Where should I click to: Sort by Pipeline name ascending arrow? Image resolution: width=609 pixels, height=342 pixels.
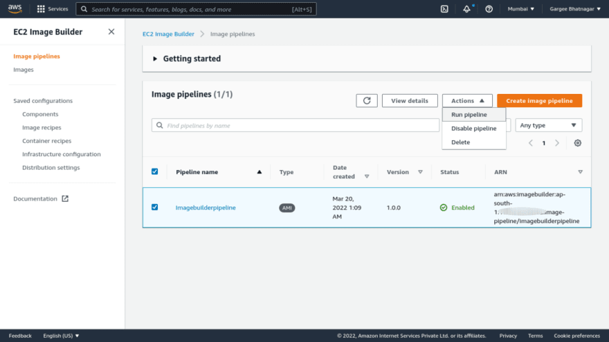260,172
